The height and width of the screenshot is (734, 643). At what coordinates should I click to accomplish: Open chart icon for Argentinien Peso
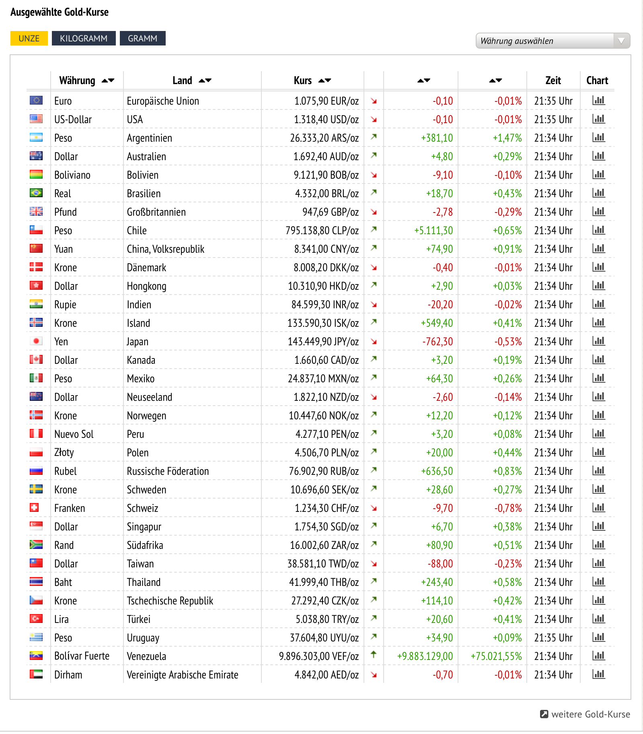(x=598, y=138)
